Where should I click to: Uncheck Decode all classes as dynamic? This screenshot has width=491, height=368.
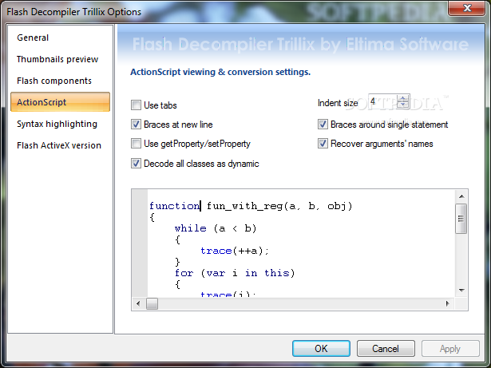pos(136,164)
